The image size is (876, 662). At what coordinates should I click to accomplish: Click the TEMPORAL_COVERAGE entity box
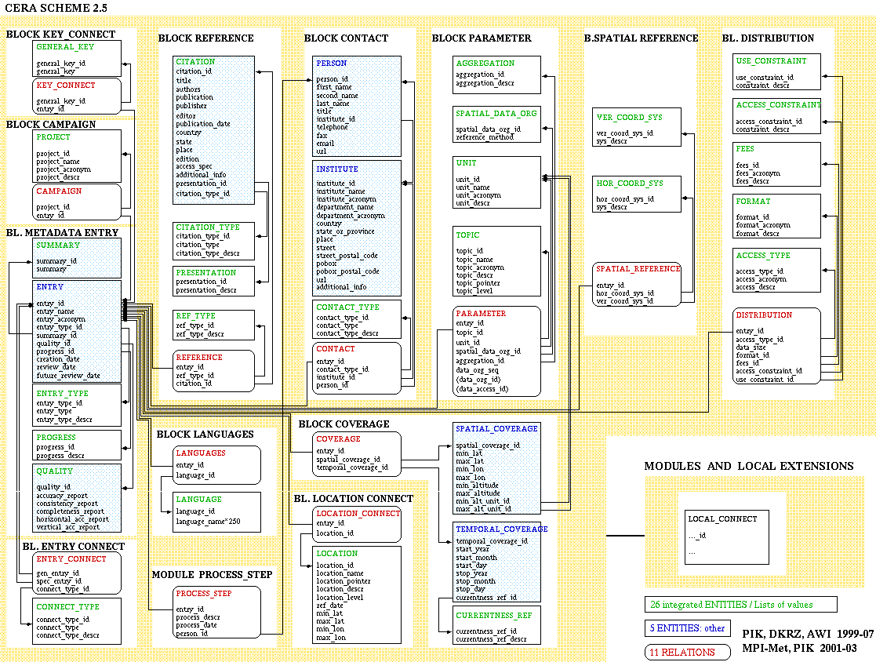(x=497, y=562)
